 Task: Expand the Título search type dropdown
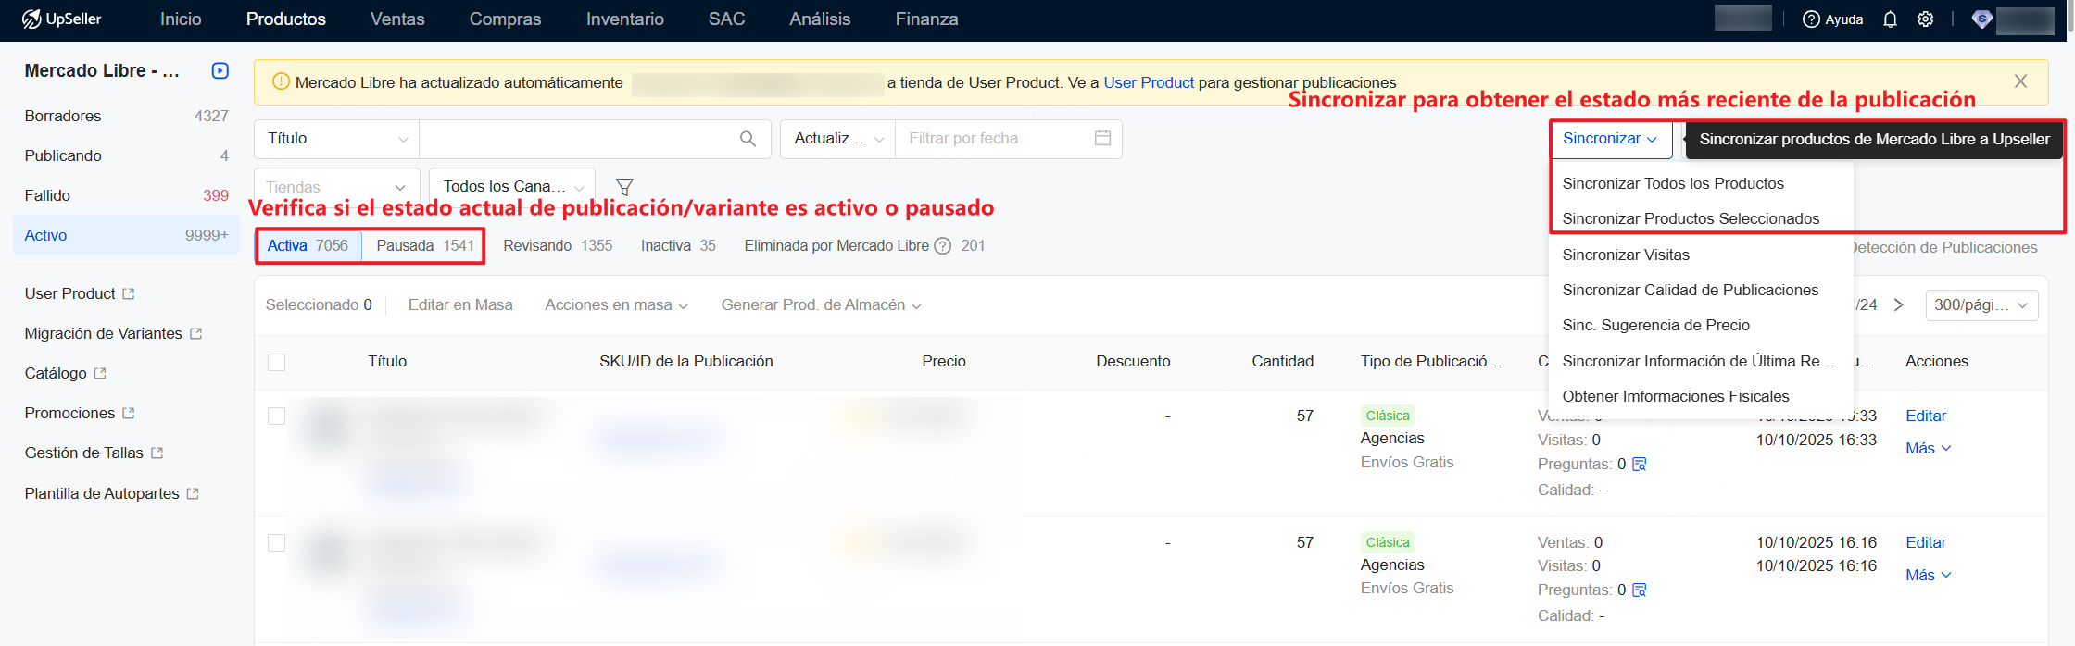click(x=336, y=139)
